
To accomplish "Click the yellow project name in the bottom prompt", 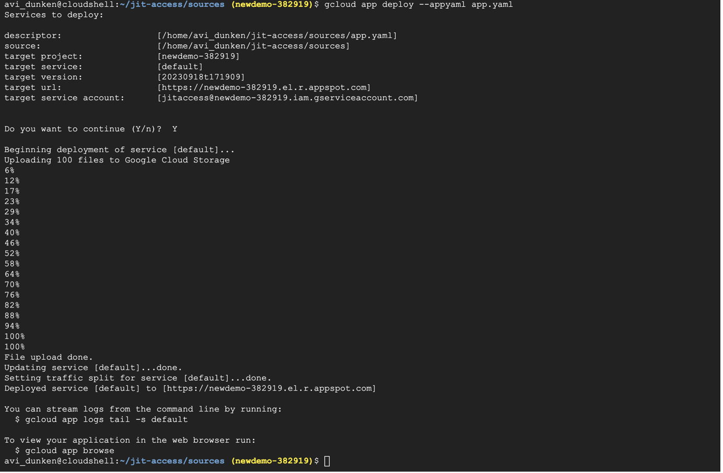I will 272,461.
